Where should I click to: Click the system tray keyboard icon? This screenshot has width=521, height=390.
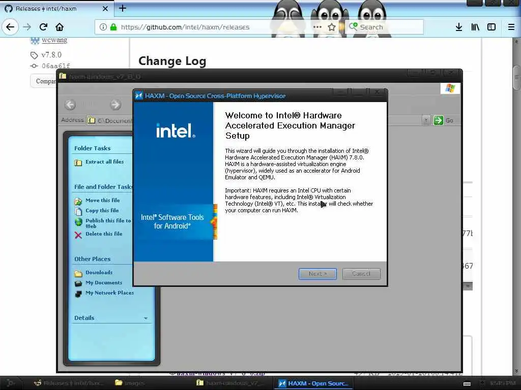tap(467, 384)
